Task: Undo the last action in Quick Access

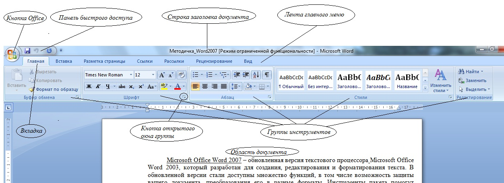Action: 36,51
